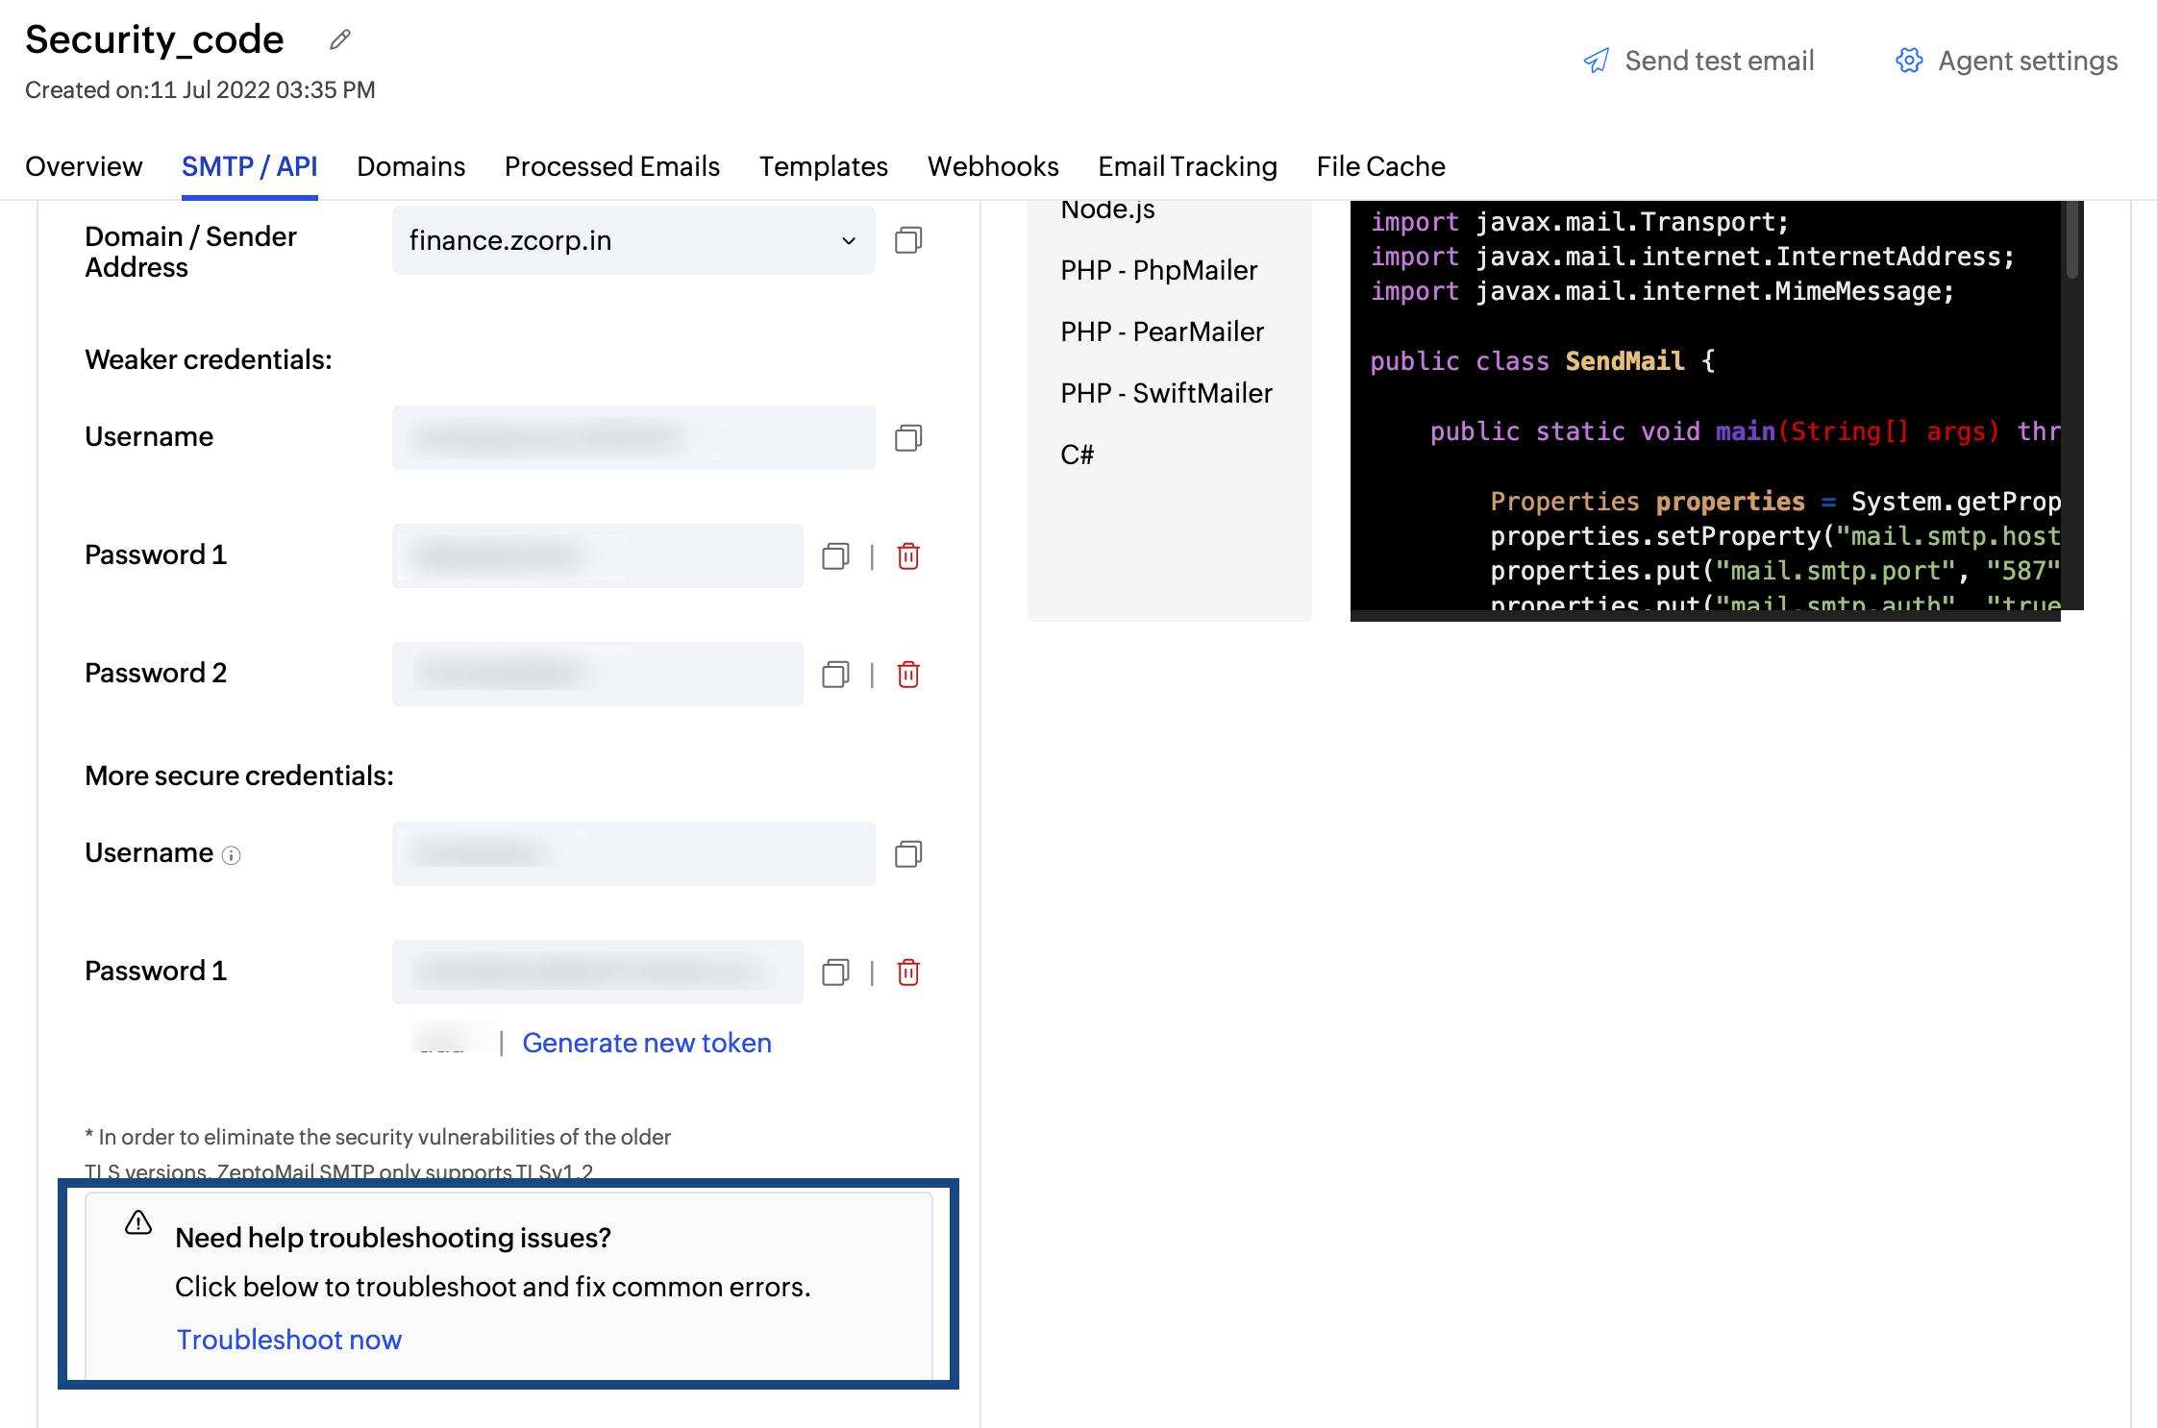Select Node.js code sample

1107,209
